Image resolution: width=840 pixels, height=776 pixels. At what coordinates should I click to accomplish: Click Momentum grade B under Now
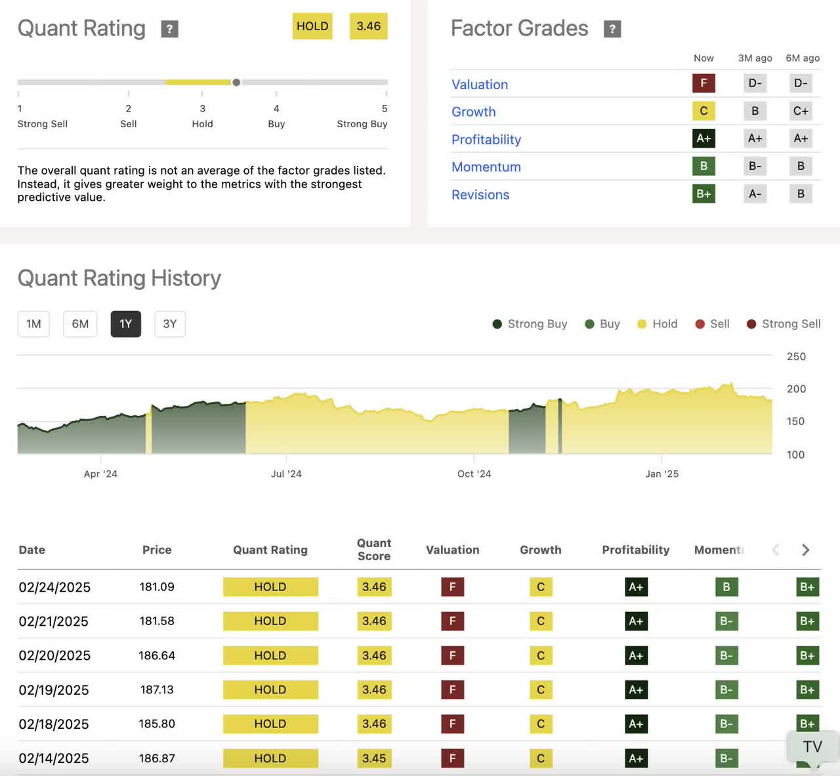pos(703,166)
